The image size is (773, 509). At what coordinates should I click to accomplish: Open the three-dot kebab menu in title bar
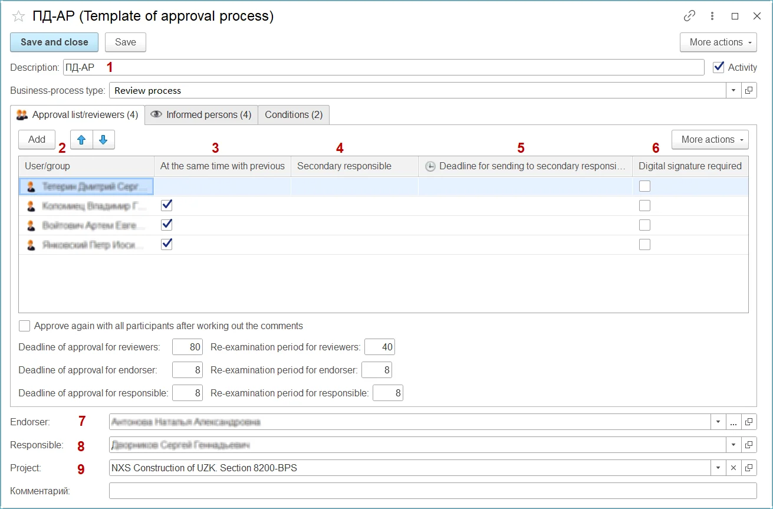(x=712, y=16)
